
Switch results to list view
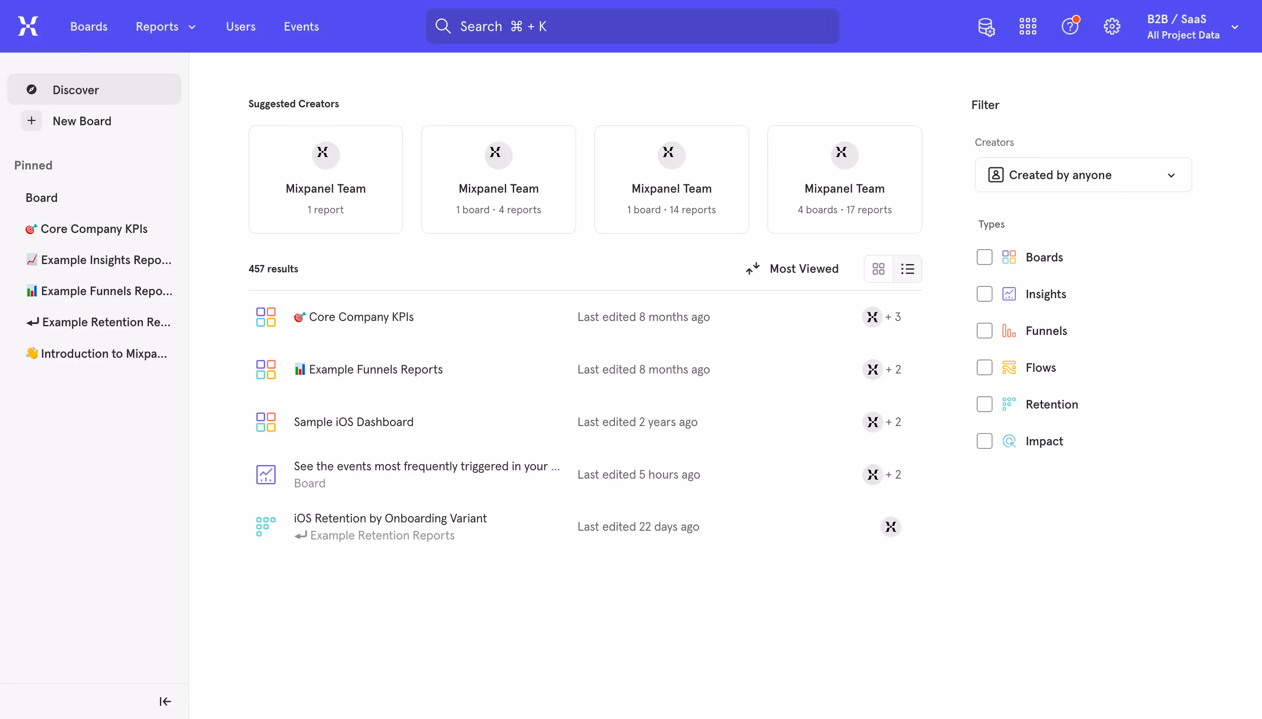[908, 268]
